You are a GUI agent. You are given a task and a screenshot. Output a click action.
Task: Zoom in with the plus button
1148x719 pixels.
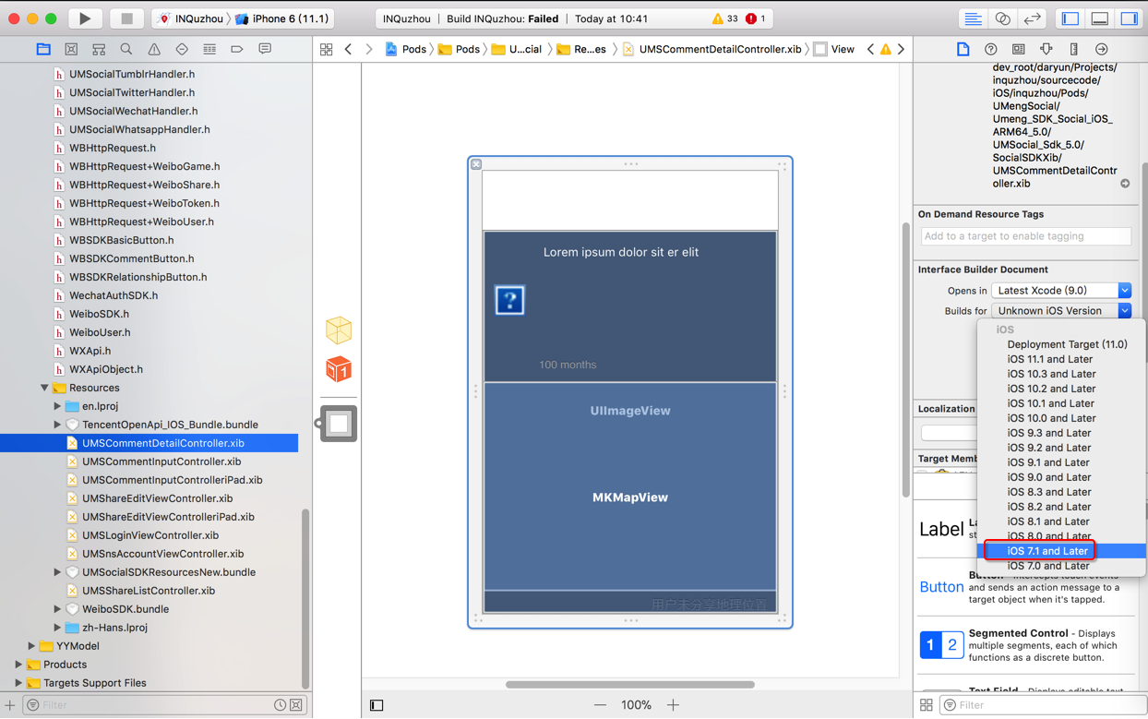[x=674, y=705]
